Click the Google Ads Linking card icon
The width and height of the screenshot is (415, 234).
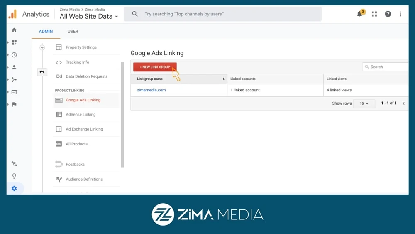[x=59, y=100]
